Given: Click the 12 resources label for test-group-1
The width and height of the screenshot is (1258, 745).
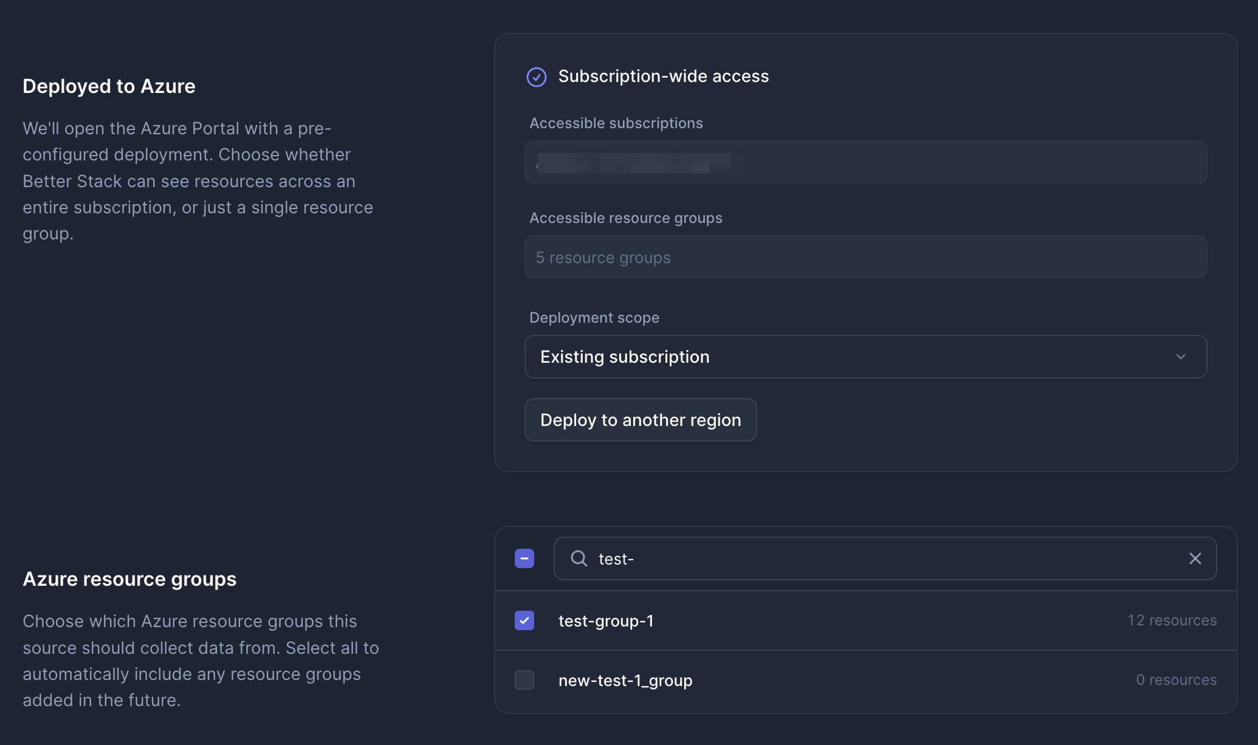Looking at the screenshot, I should 1172,620.
